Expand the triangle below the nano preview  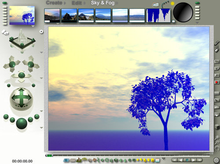coord(33,26)
